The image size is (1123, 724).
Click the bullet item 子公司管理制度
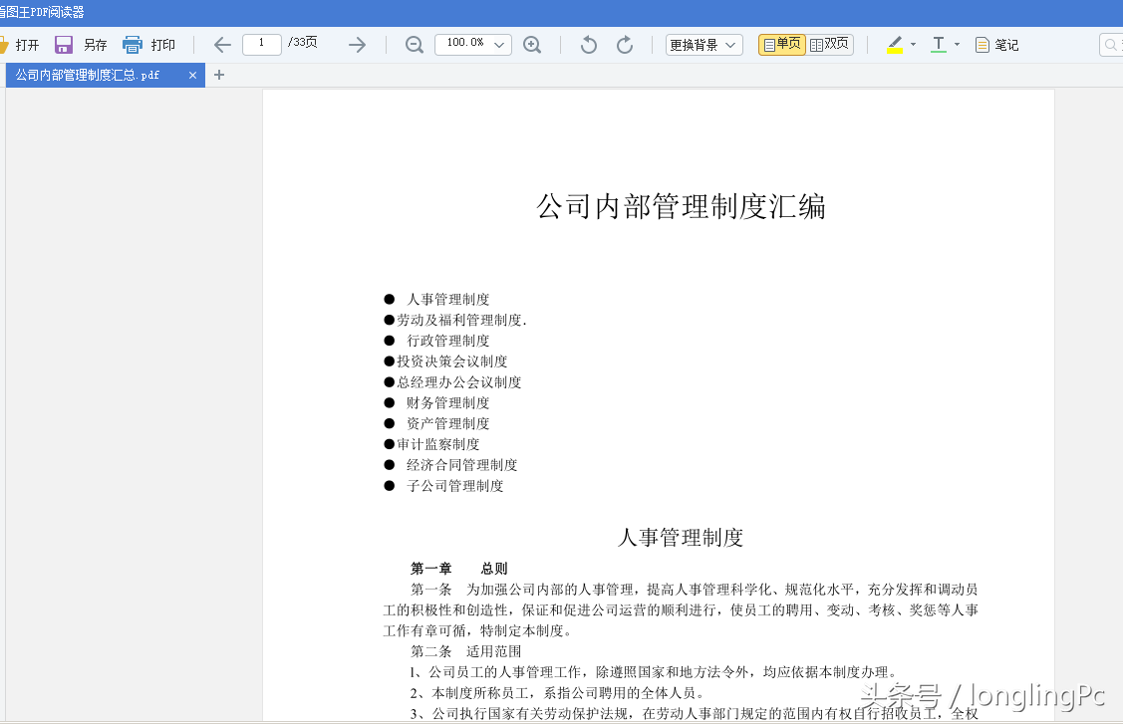pyautogui.click(x=455, y=486)
